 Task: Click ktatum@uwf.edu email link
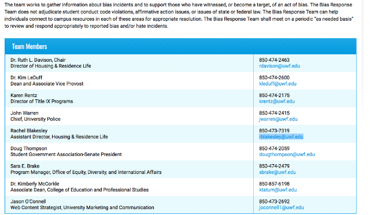click(277, 190)
